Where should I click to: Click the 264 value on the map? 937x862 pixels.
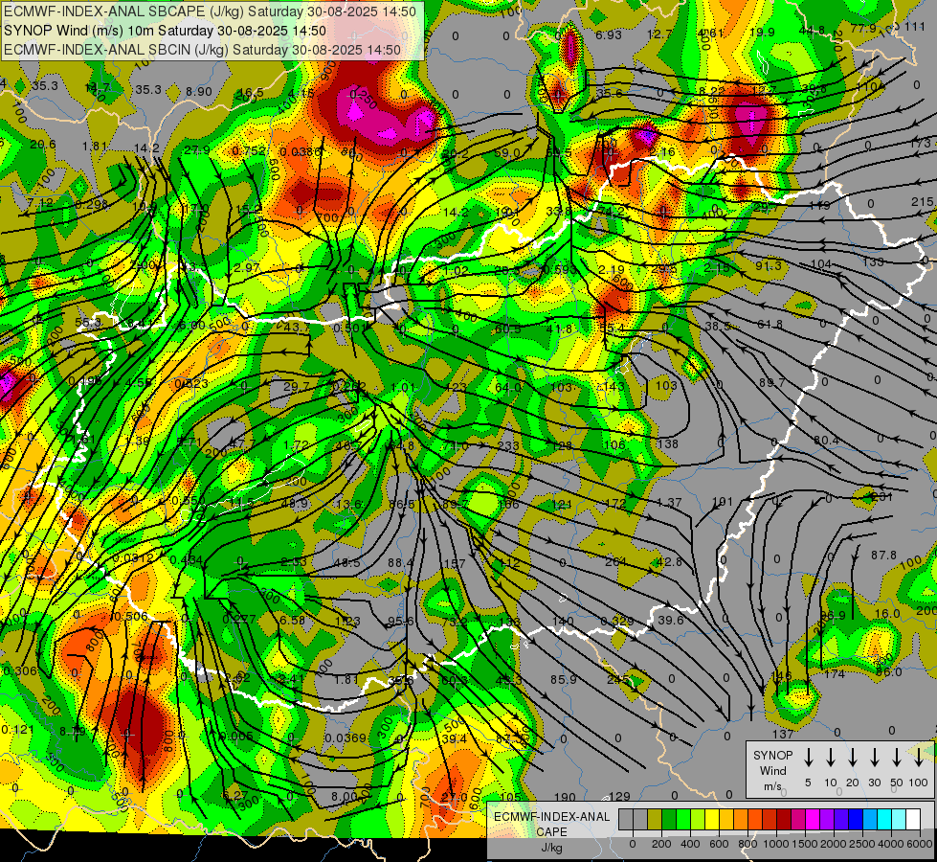(x=615, y=561)
